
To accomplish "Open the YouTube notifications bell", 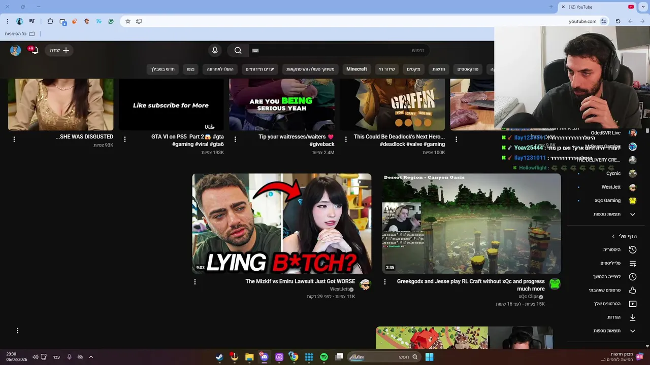I will point(34,50).
